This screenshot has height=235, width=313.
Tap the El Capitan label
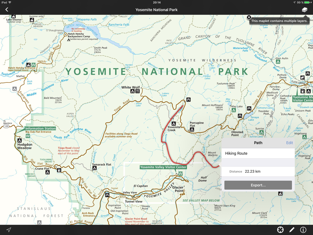pyautogui.click(x=141, y=186)
